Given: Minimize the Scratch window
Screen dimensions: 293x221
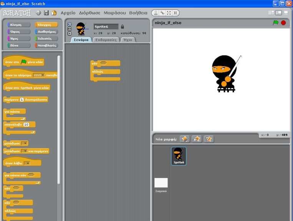Looking at the screenshot, I should (x=276, y=3).
